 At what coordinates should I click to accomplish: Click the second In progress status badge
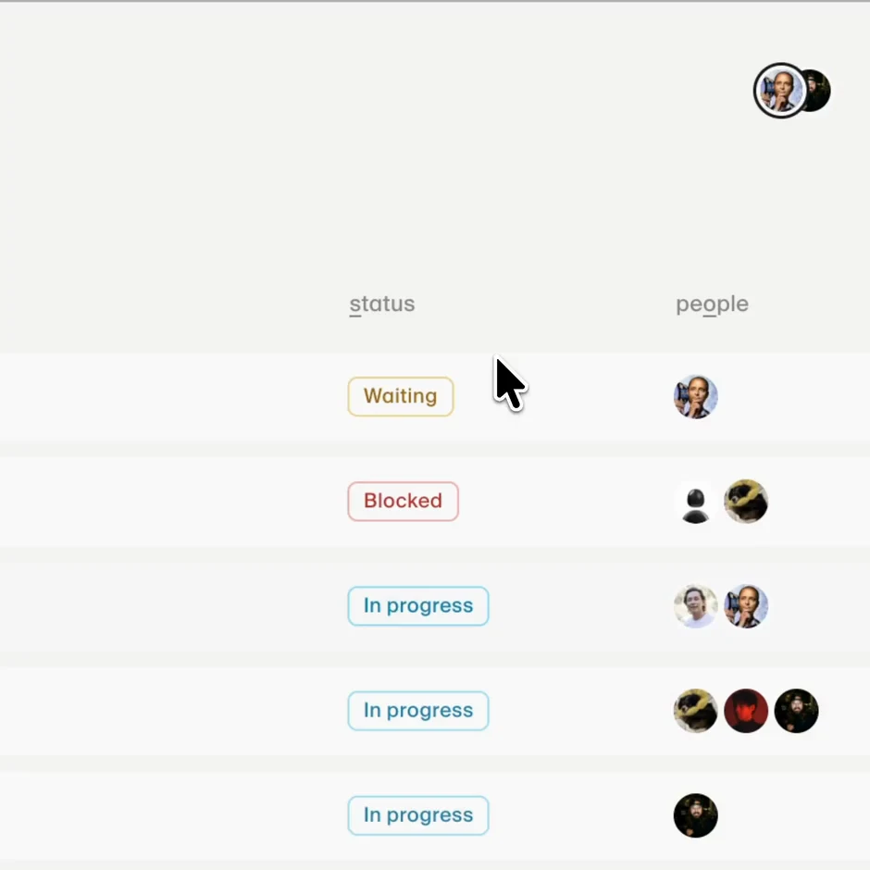tap(418, 711)
